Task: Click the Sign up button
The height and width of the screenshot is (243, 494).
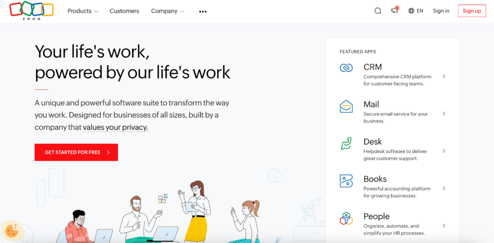Action: tap(472, 11)
